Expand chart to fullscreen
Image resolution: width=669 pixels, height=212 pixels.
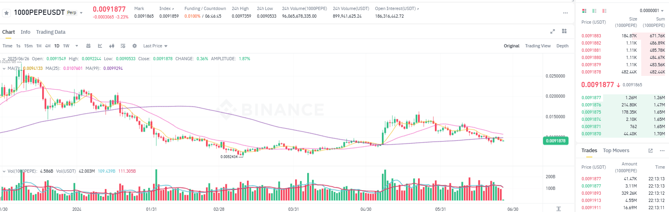[553, 31]
